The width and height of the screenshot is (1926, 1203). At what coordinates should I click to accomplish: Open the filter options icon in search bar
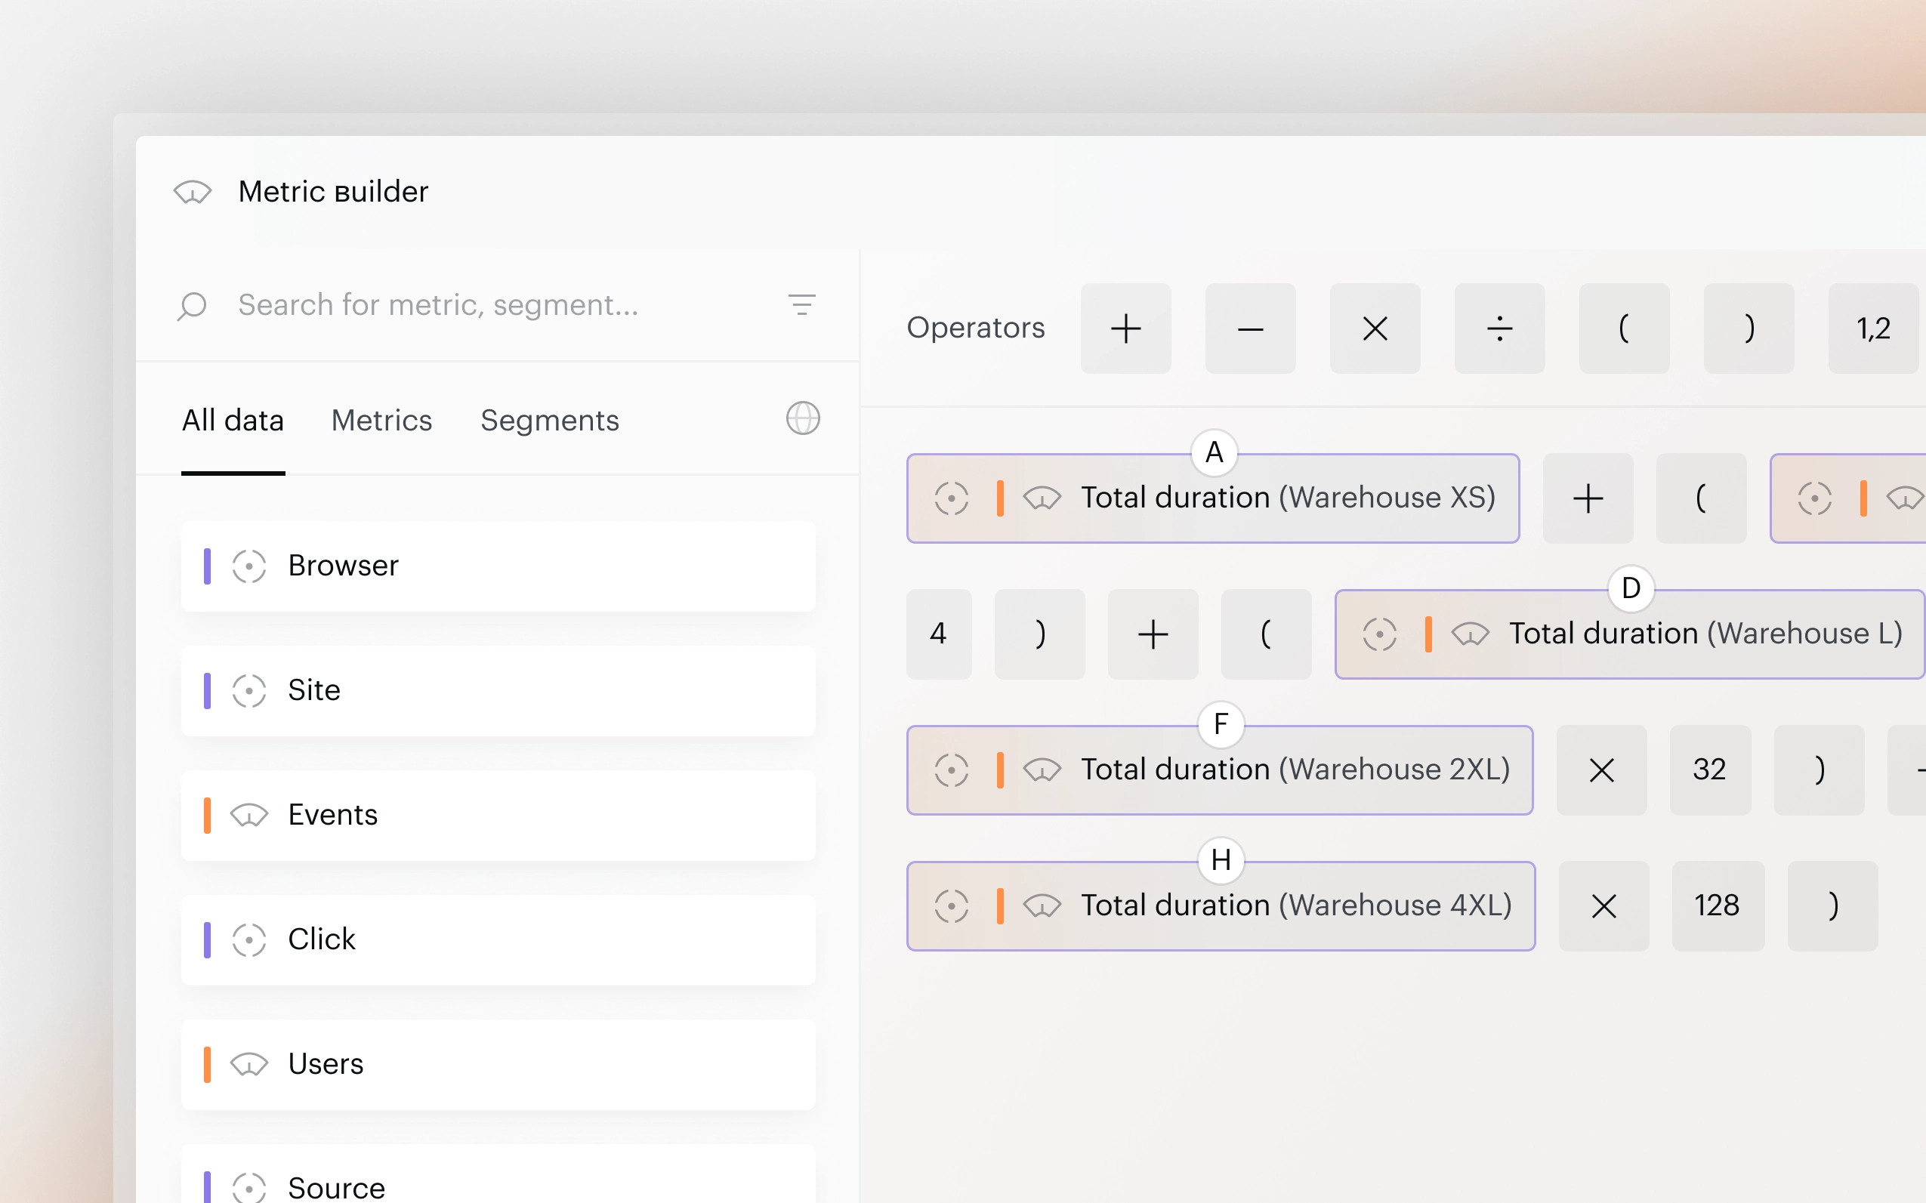802,305
